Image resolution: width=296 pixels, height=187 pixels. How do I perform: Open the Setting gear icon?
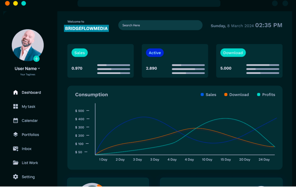[x=16, y=177]
